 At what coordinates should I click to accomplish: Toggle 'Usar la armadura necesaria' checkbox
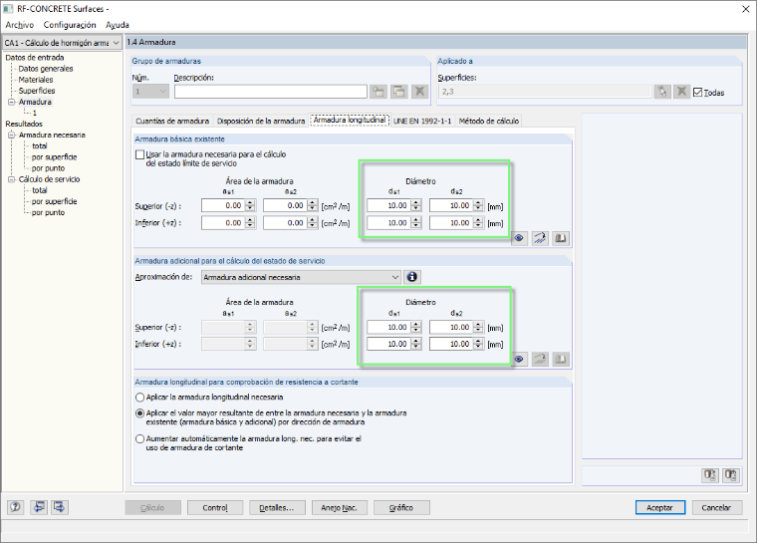pos(140,154)
